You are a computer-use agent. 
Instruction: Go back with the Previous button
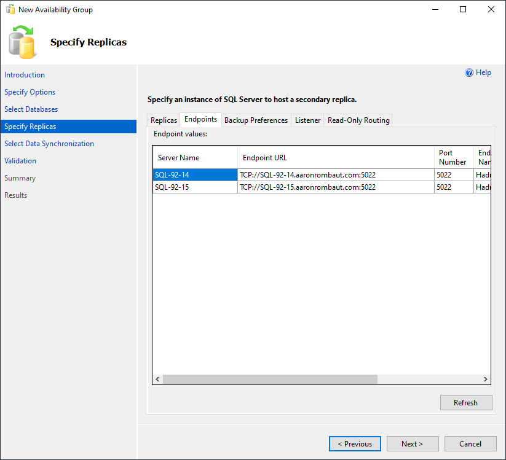355,443
